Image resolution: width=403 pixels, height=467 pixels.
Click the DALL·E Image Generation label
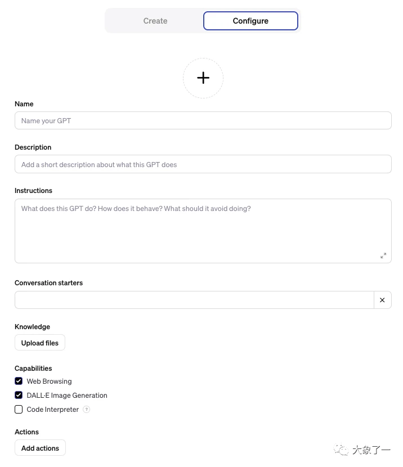point(67,395)
